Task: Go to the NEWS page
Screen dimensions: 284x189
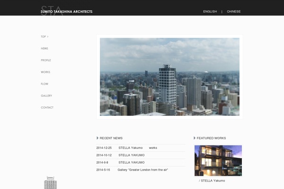Action: [x=44, y=49]
